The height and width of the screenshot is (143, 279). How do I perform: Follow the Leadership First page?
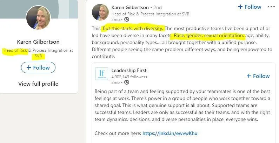(x=258, y=76)
